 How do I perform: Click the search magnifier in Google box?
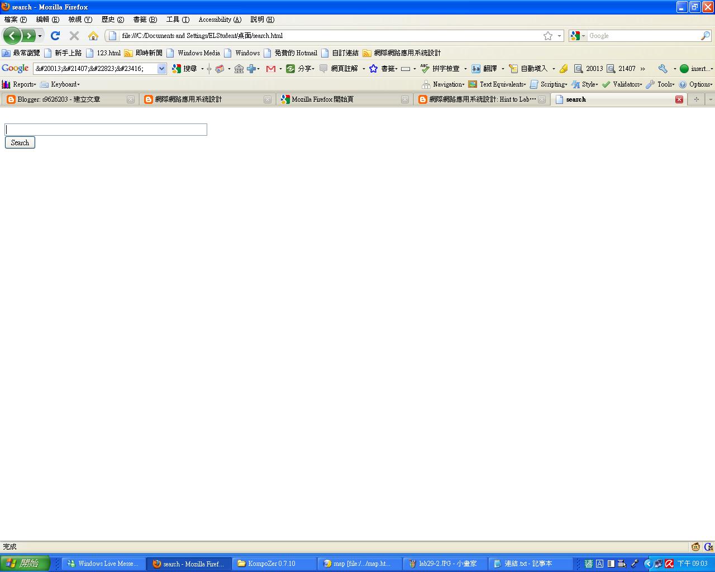(706, 36)
